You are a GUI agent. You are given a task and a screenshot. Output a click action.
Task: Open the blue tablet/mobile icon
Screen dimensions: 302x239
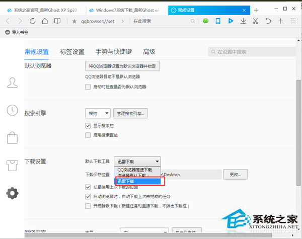tap(218, 21)
